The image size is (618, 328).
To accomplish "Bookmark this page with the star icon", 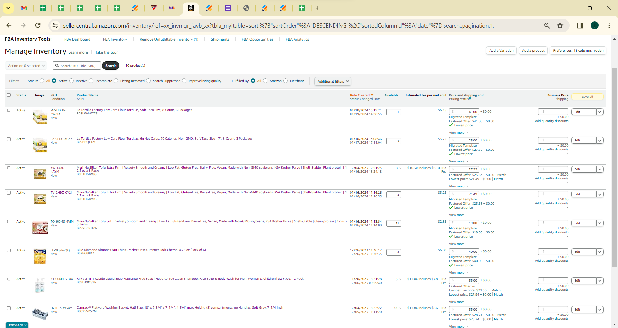I will coord(560,25).
